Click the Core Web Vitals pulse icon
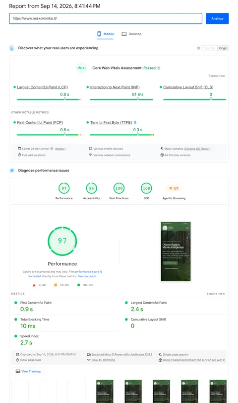 [x=81, y=68]
